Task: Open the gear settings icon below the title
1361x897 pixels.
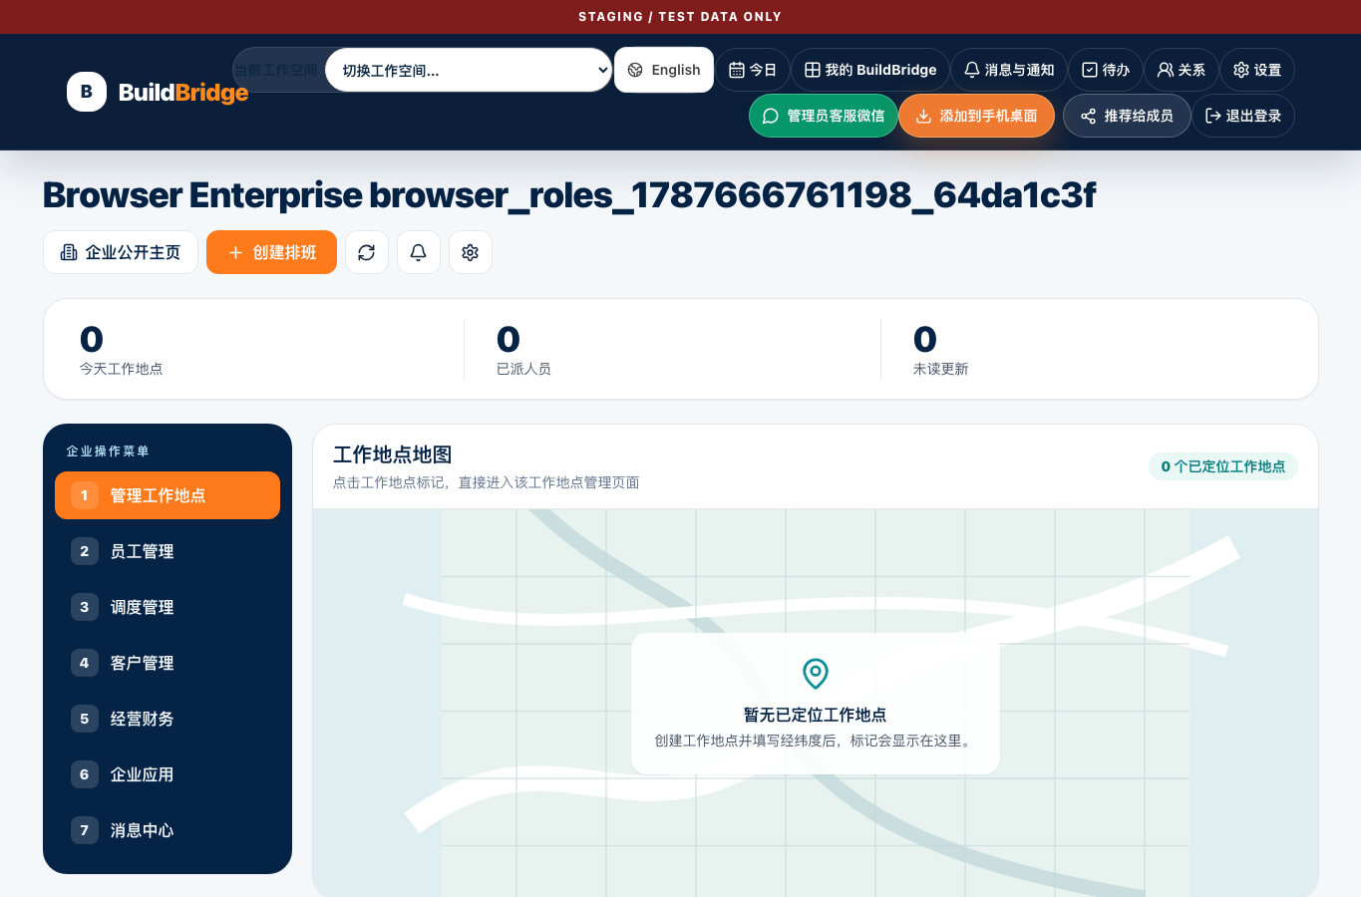Action: pyautogui.click(x=471, y=252)
